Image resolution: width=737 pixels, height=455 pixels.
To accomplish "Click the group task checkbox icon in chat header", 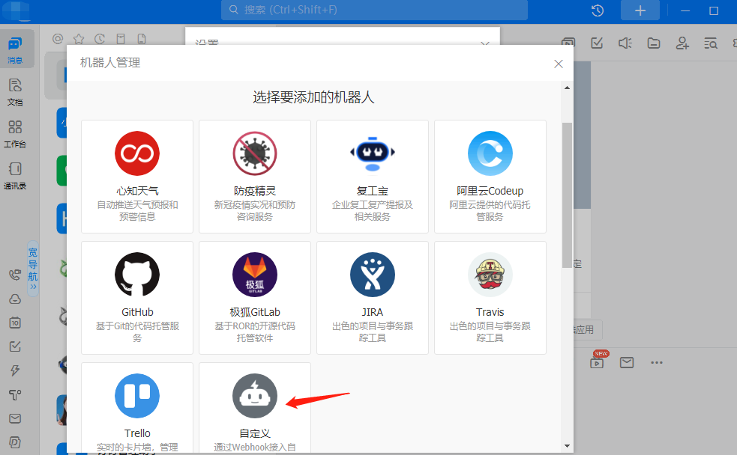I will coord(597,43).
